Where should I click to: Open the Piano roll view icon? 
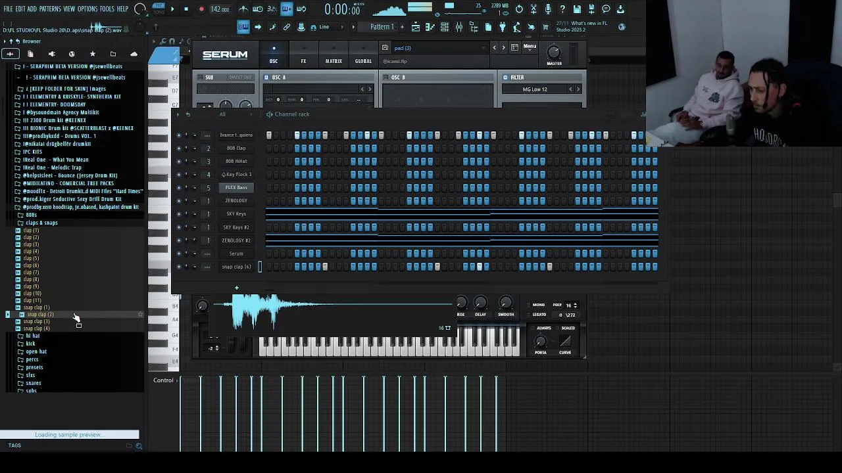pyautogui.click(x=430, y=27)
